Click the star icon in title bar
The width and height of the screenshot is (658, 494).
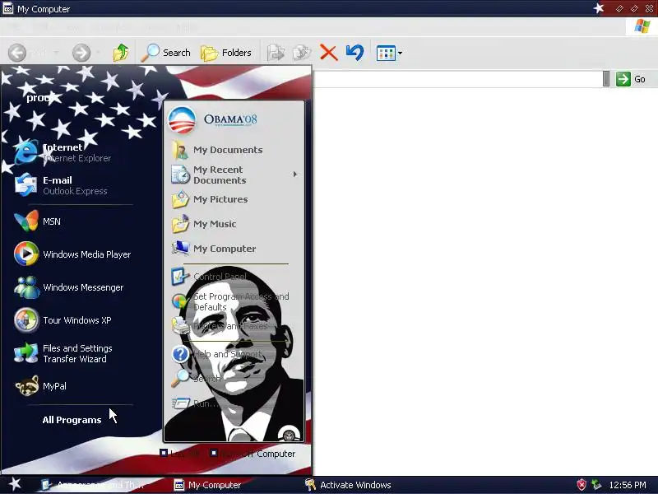coord(599,8)
